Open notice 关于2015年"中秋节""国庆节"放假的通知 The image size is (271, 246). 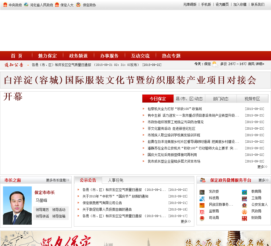pos(115,196)
